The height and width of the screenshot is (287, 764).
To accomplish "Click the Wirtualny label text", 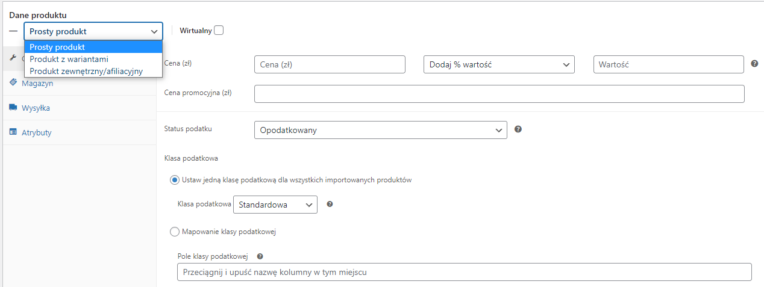I will [196, 31].
